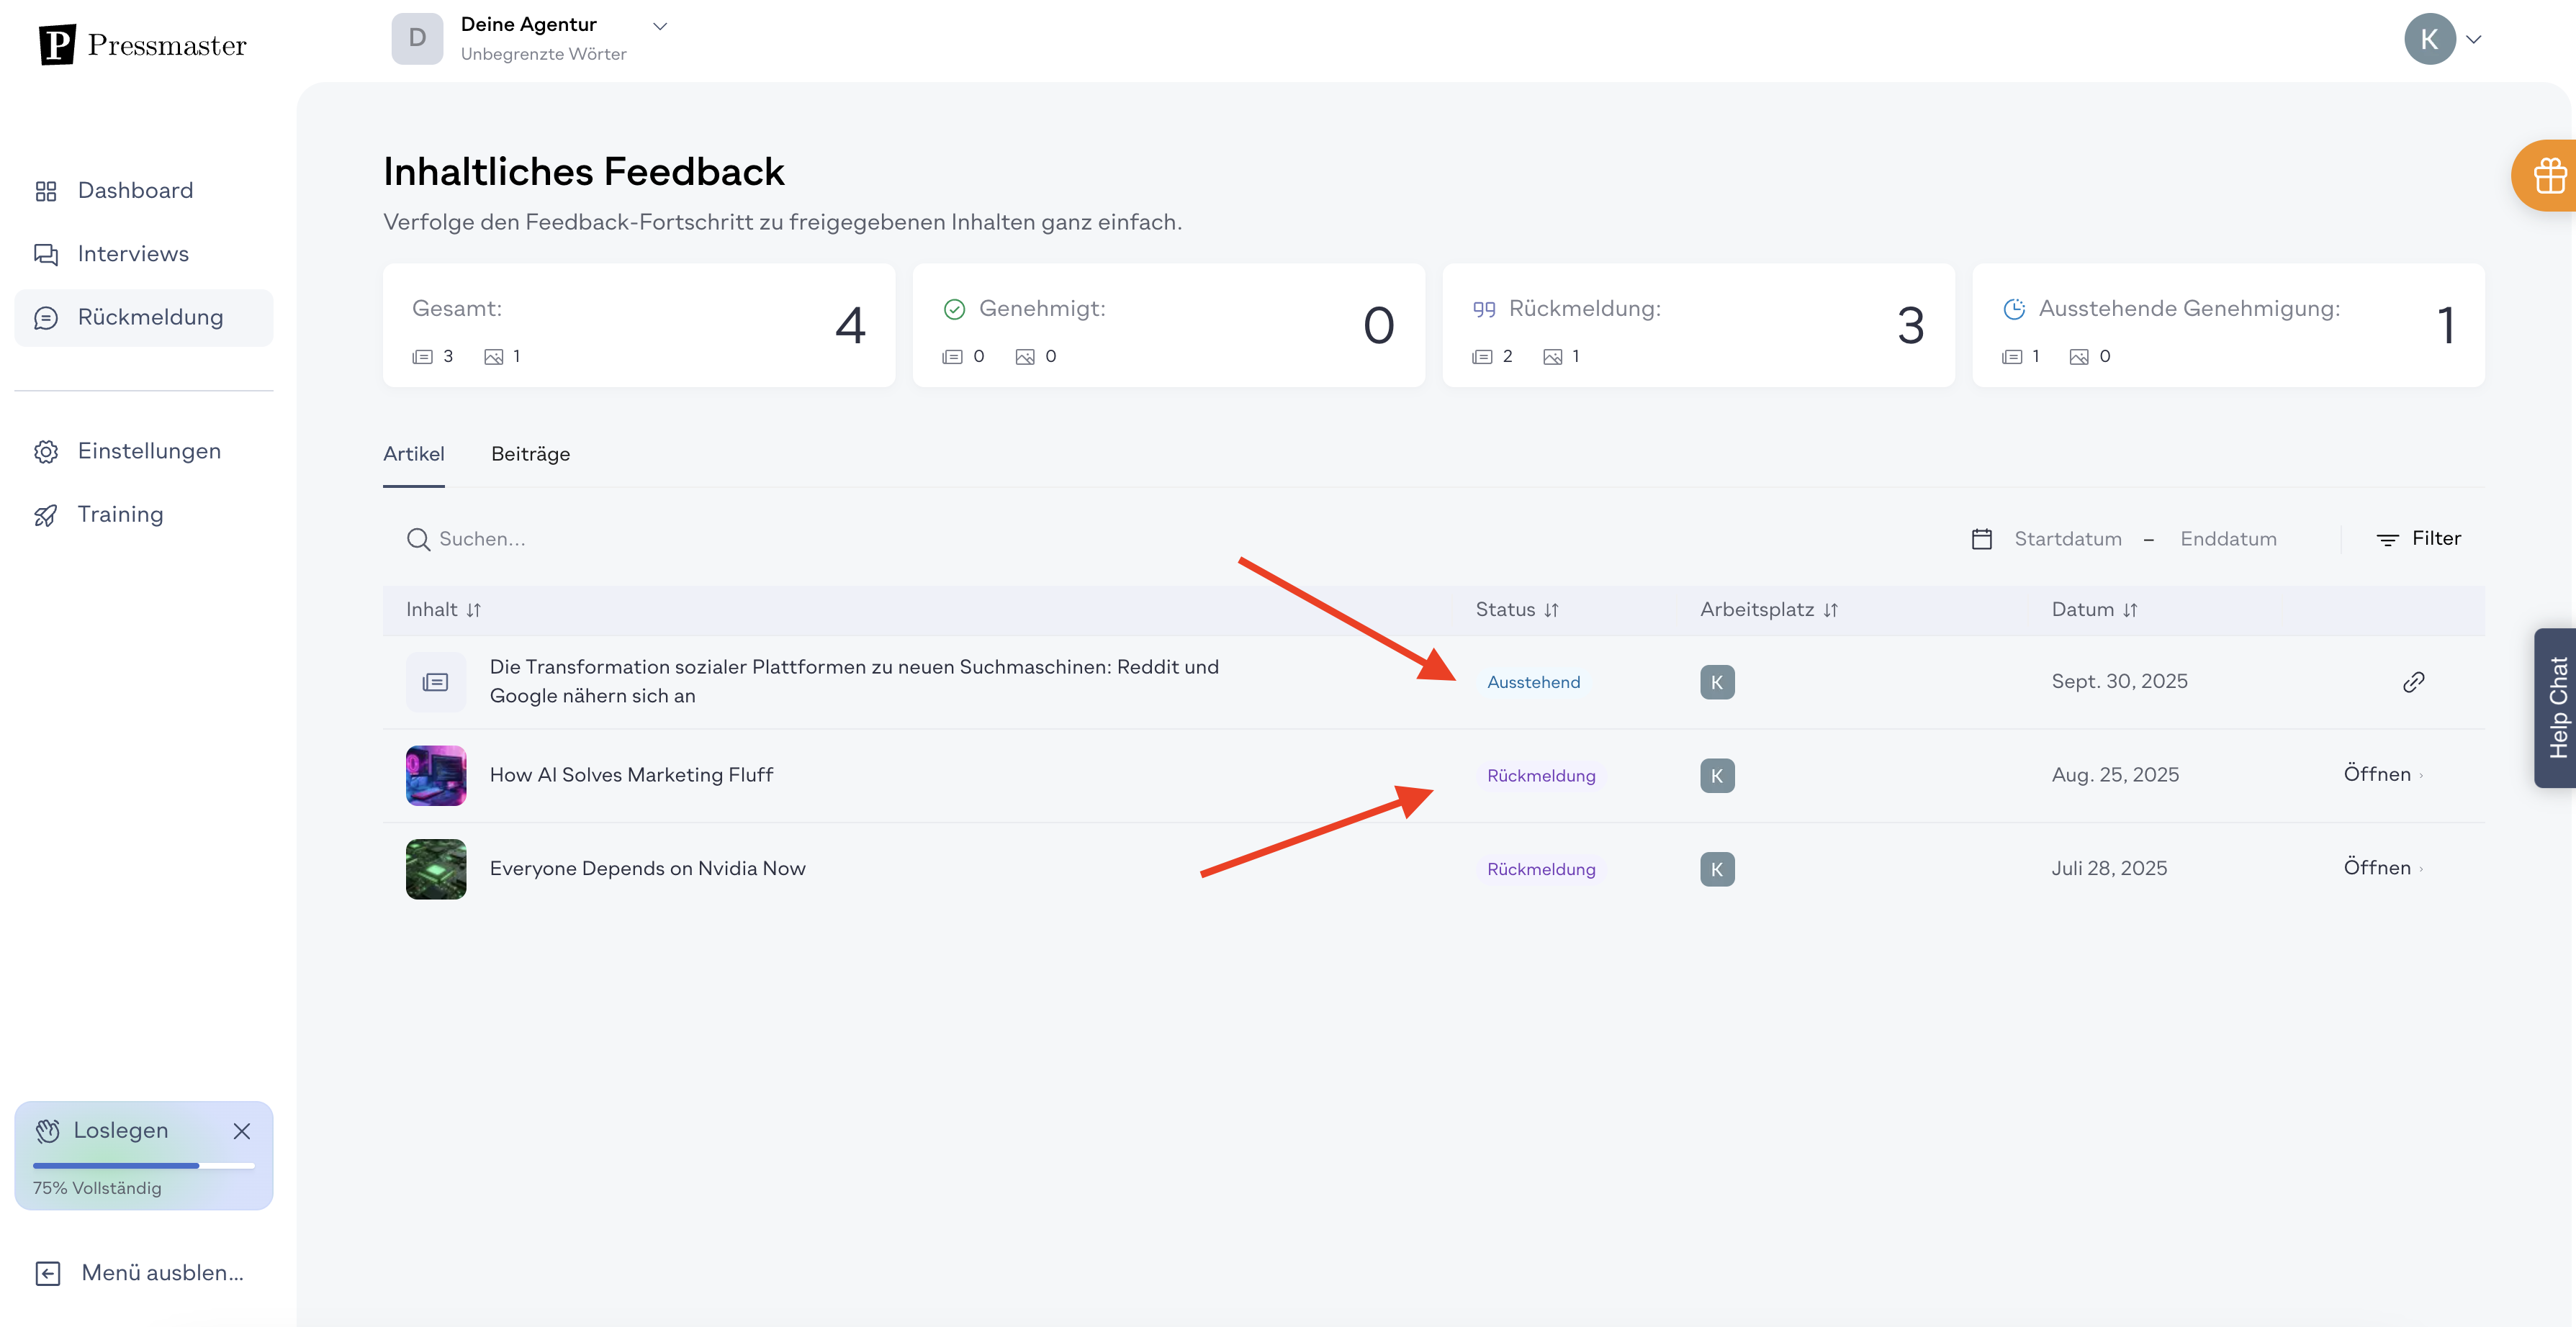Click the Ausstehend status badge
2576x1327 pixels.
click(x=1533, y=682)
